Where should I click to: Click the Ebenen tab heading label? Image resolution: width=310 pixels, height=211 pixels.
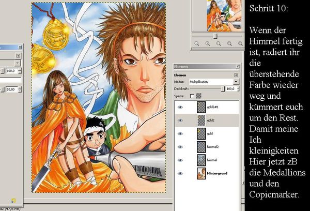tap(180, 75)
